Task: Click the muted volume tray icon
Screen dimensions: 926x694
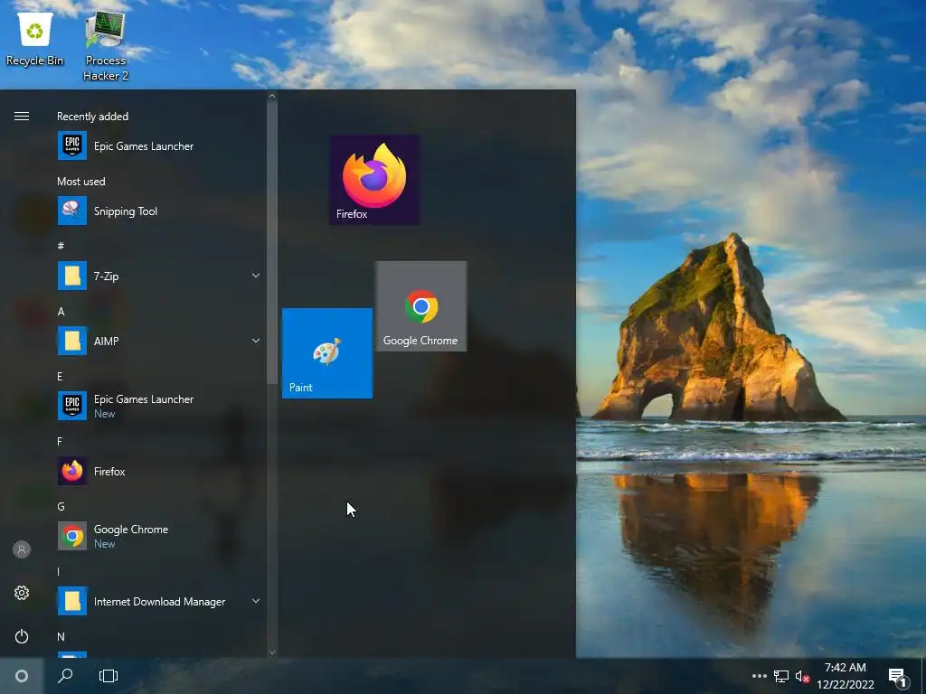Action: 802,676
